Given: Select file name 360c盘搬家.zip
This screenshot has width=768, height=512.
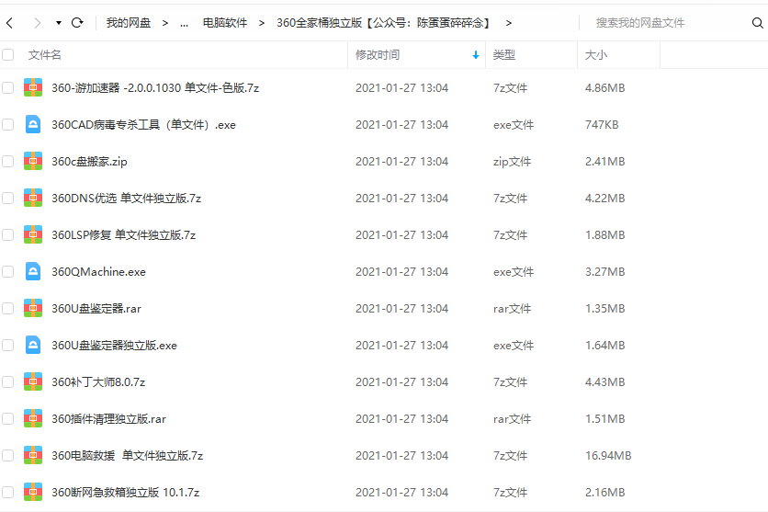Looking at the screenshot, I should point(89,161).
